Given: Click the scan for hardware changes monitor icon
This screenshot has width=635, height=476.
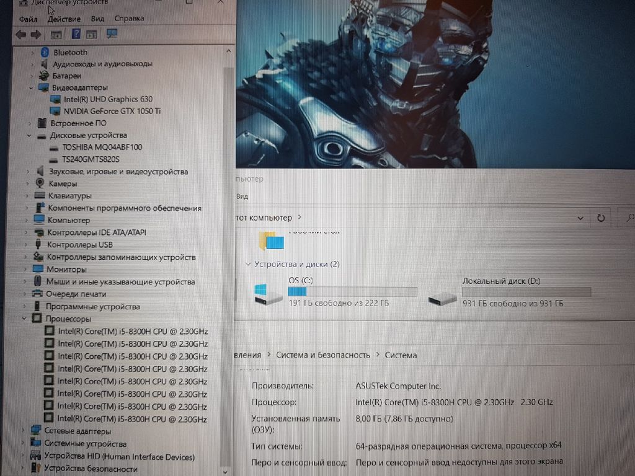Looking at the screenshot, I should tap(112, 33).
